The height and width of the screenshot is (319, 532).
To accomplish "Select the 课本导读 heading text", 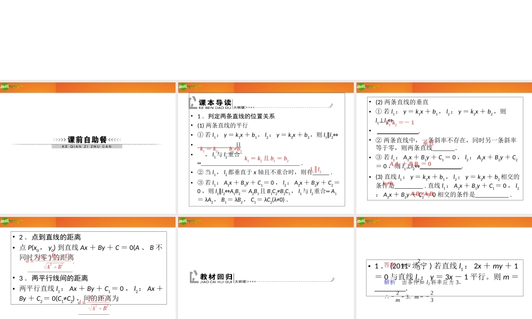I will [215, 103].
